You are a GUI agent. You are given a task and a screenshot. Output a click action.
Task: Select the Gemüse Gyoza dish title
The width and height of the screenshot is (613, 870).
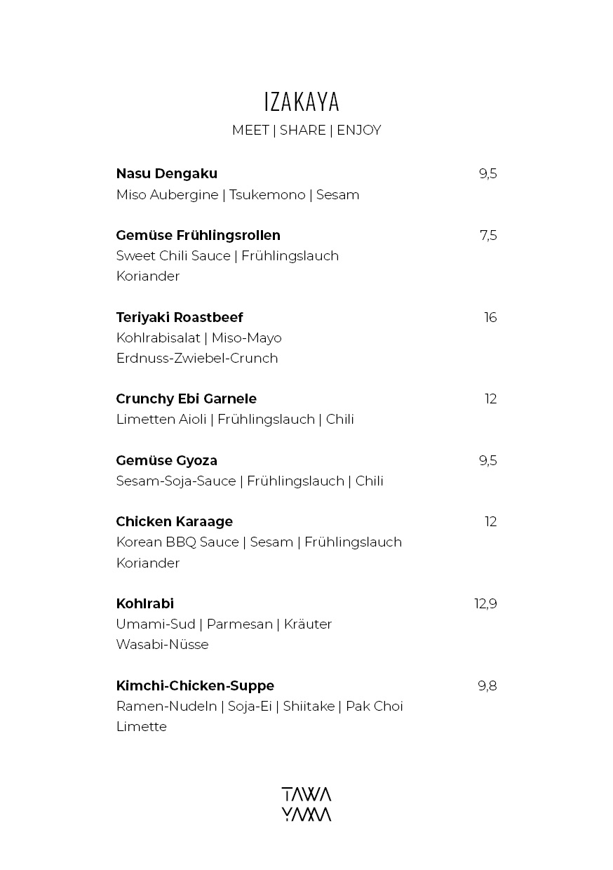click(x=167, y=461)
